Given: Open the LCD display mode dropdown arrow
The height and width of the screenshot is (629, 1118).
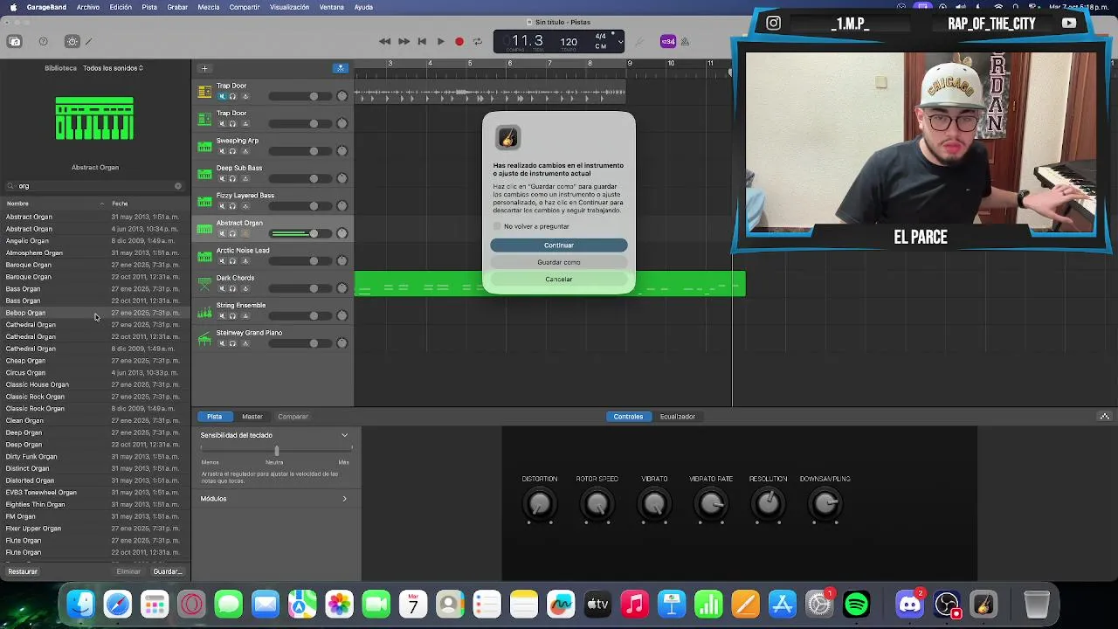Looking at the screenshot, I should click(620, 41).
